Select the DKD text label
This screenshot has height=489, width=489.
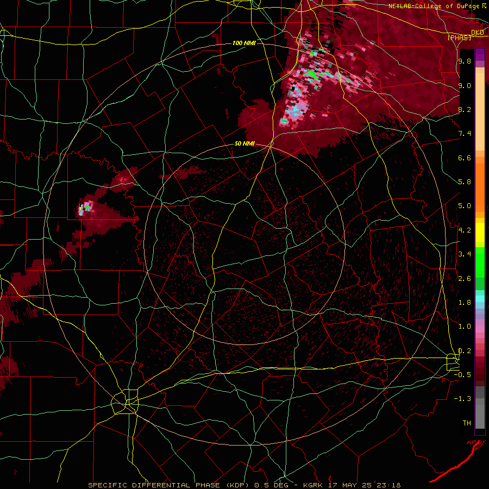point(478,33)
